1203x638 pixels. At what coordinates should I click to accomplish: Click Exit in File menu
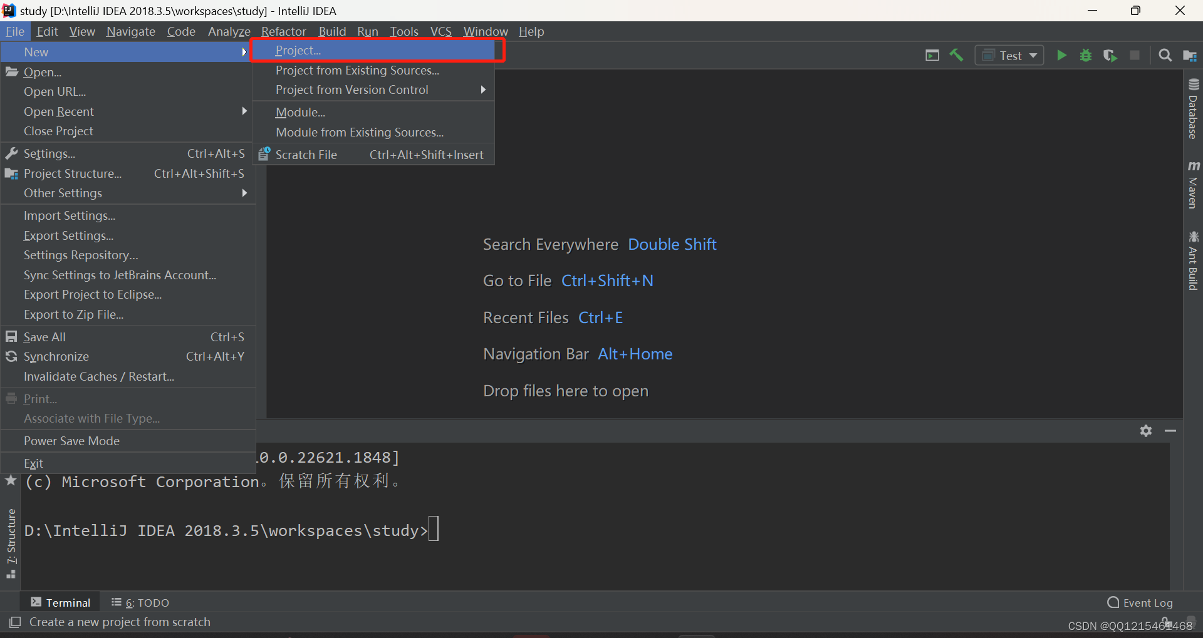coord(127,463)
